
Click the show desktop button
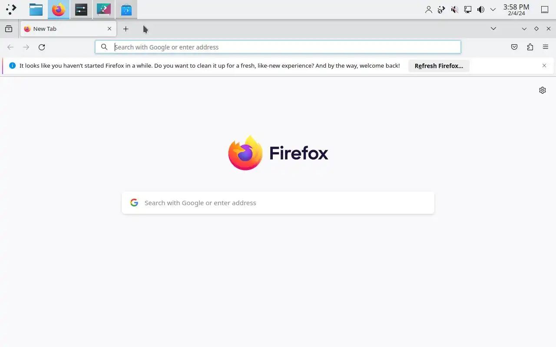click(x=545, y=10)
